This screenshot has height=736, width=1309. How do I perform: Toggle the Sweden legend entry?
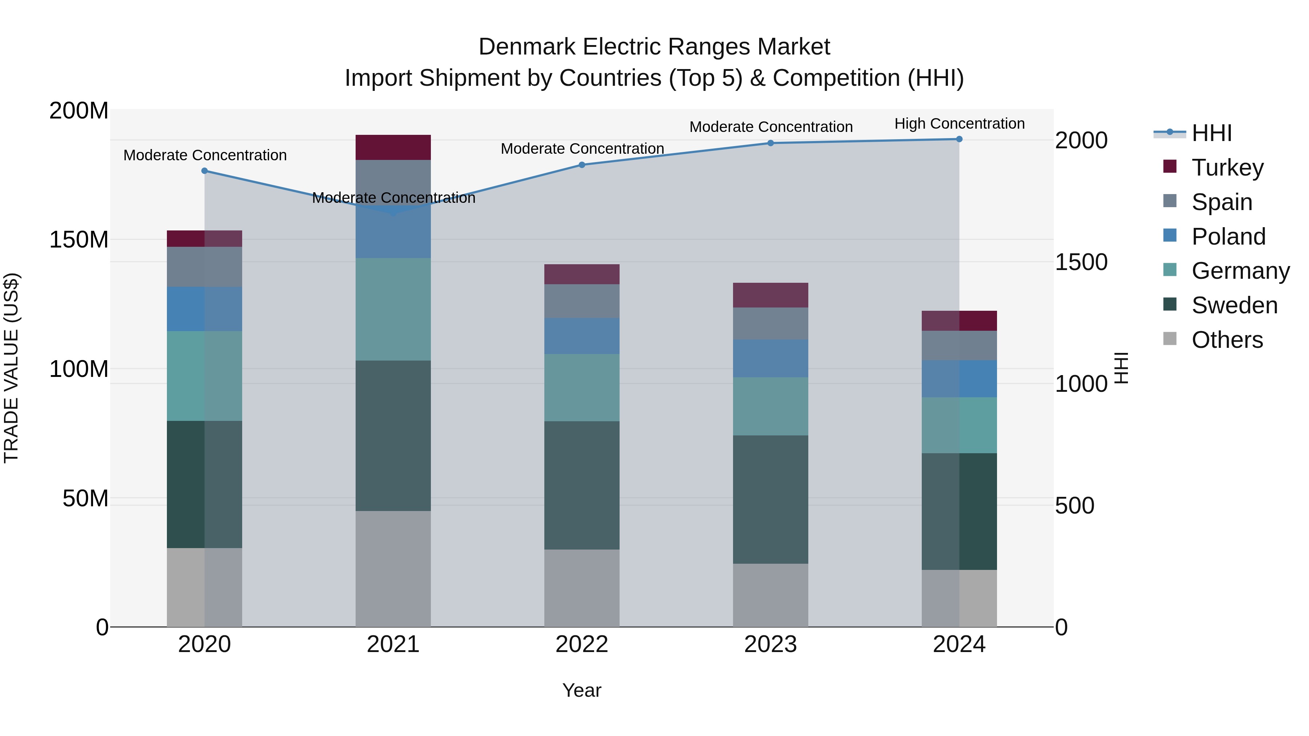(x=1220, y=305)
